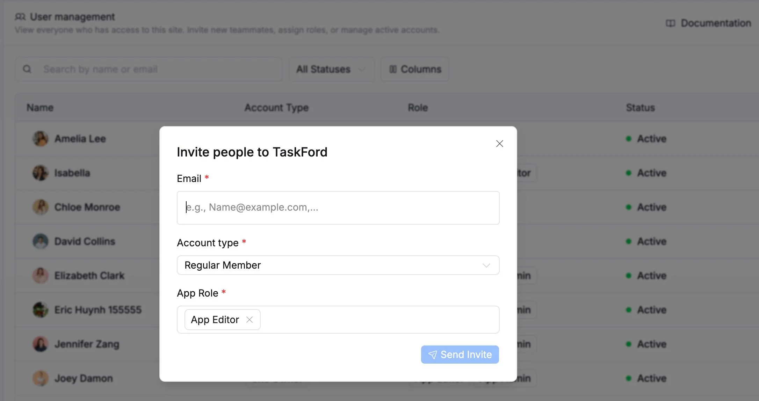This screenshot has width=759, height=401.
Task: Click the Columns layout icon
Action: coord(393,69)
